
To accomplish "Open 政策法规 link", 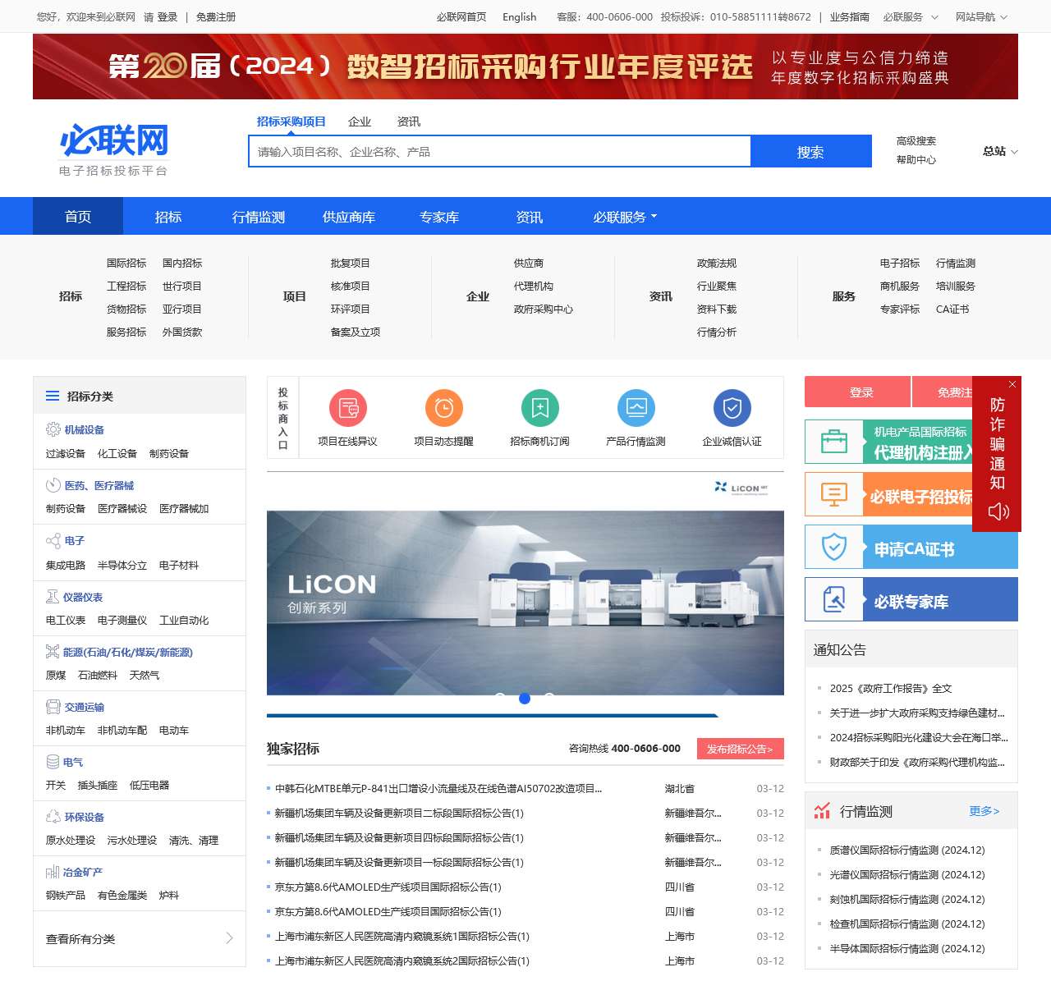I will pos(717,264).
